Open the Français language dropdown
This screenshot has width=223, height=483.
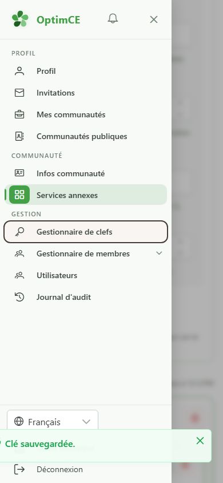tap(53, 421)
